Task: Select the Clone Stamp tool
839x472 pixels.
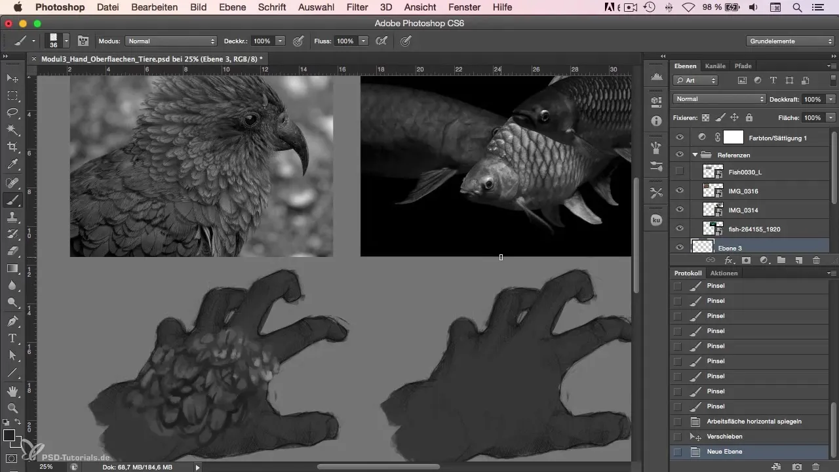Action: (12, 217)
